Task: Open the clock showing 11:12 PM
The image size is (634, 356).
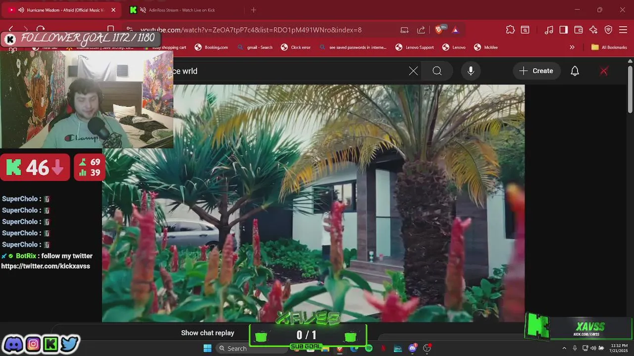Action: 619,348
